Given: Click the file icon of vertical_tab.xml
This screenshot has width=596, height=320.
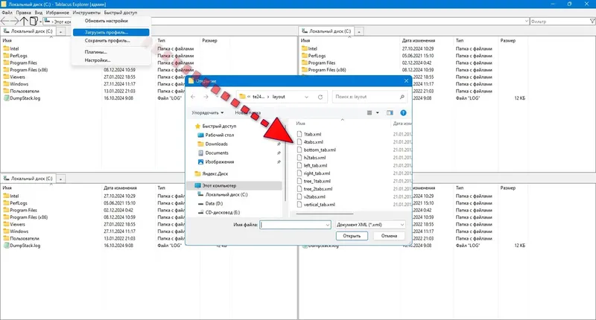Looking at the screenshot, I should tap(299, 204).
